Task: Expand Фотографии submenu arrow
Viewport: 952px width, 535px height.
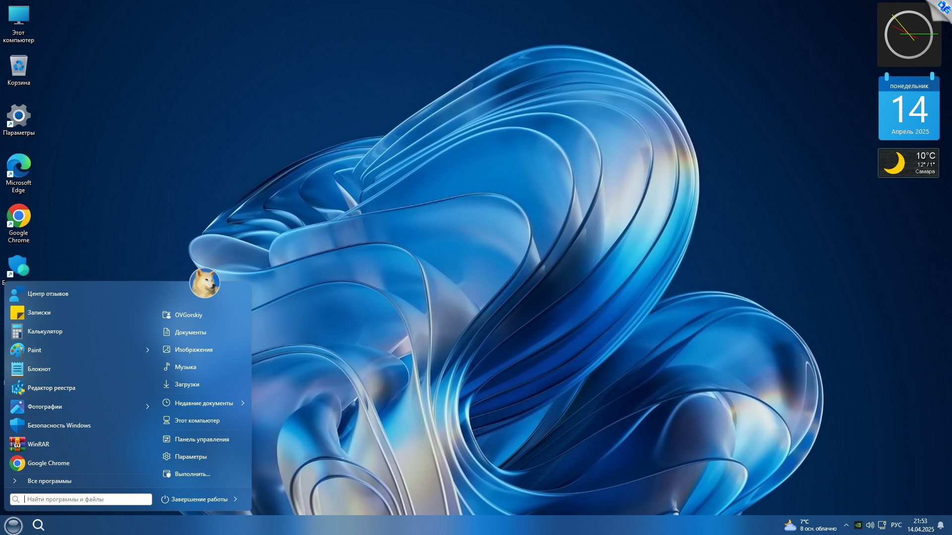Action: click(x=147, y=407)
